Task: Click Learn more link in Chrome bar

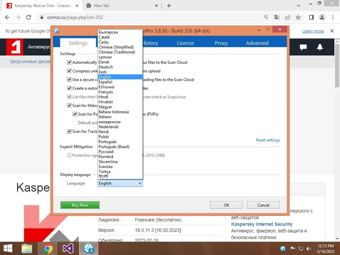Action: click(313, 31)
